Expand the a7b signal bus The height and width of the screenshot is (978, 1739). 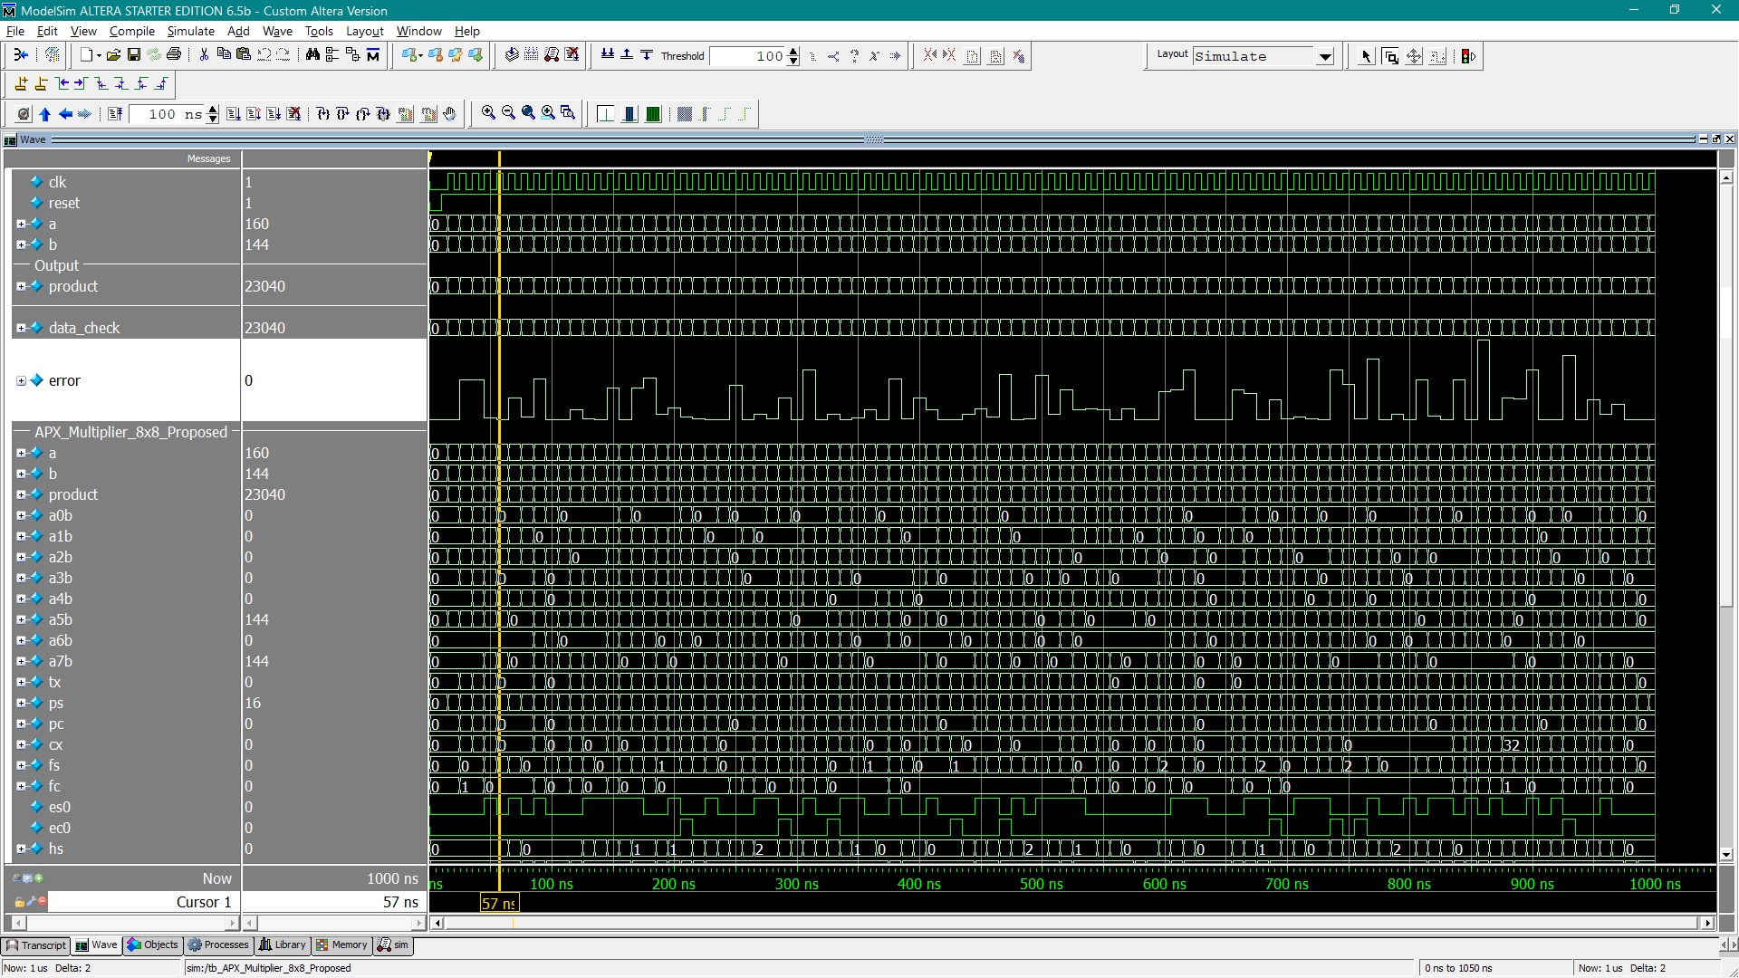point(21,661)
